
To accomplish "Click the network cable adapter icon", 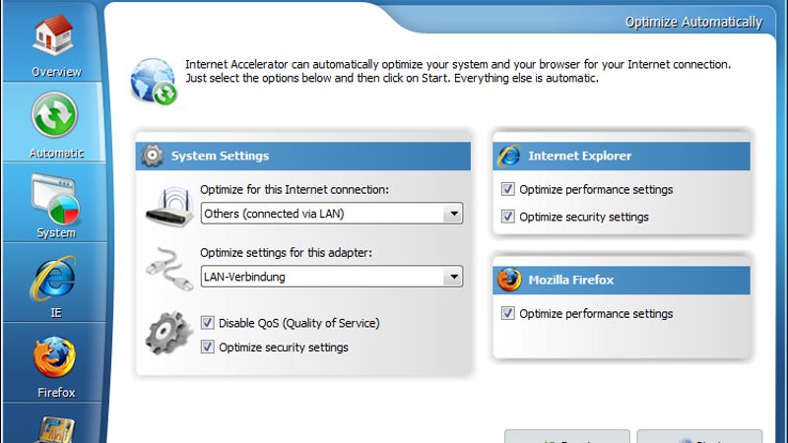I will [169, 269].
